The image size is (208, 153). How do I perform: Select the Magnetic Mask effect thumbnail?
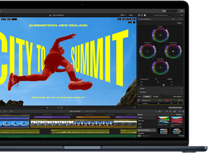[x=163, y=120]
